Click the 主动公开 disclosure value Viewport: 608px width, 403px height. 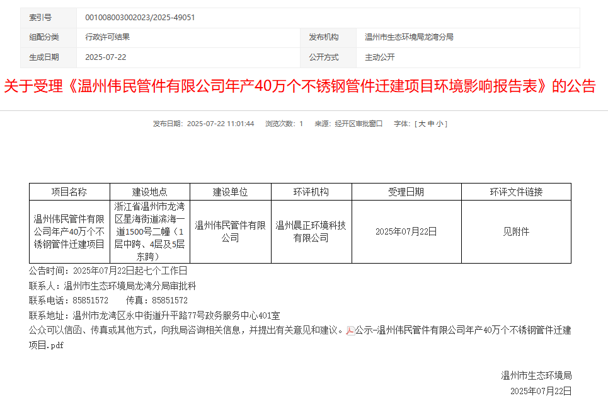(380, 57)
